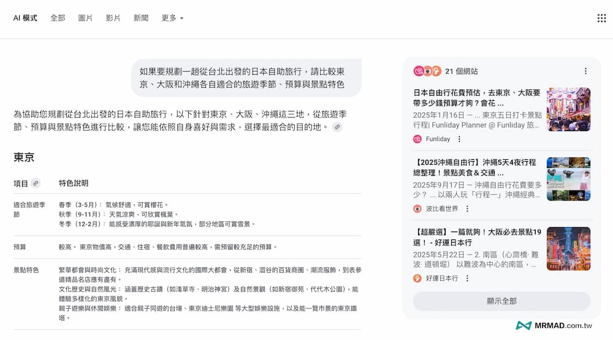Click the 2025年9月17日 snippet text

478,189
